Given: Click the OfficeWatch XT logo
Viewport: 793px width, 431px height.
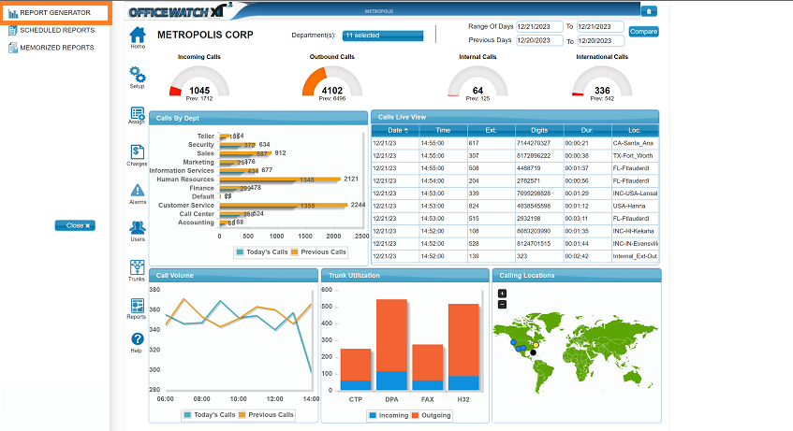Looking at the screenshot, I should tap(180, 11).
